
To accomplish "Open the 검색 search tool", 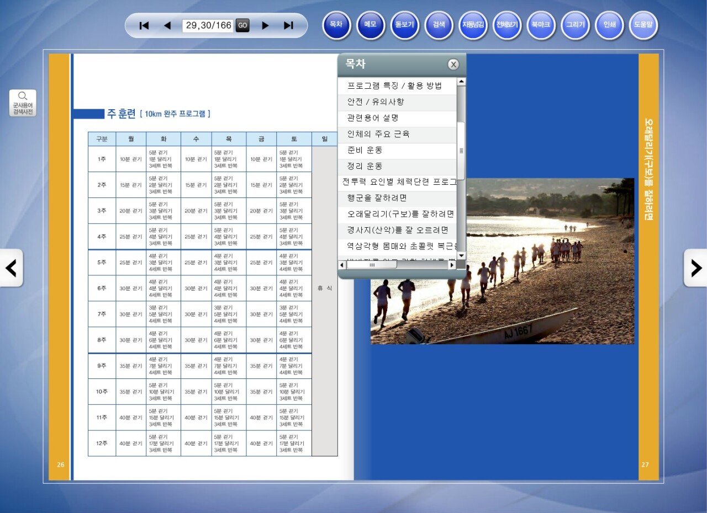I will [439, 25].
